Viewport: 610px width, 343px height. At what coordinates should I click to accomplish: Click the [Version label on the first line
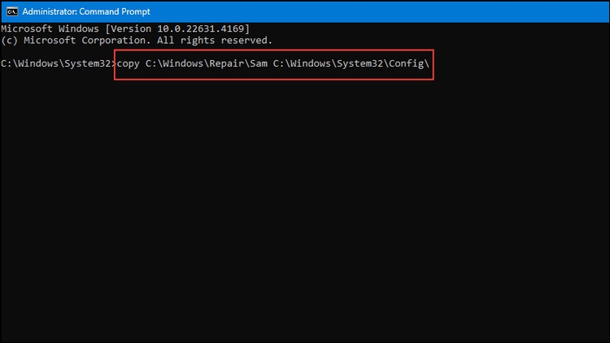click(x=128, y=28)
